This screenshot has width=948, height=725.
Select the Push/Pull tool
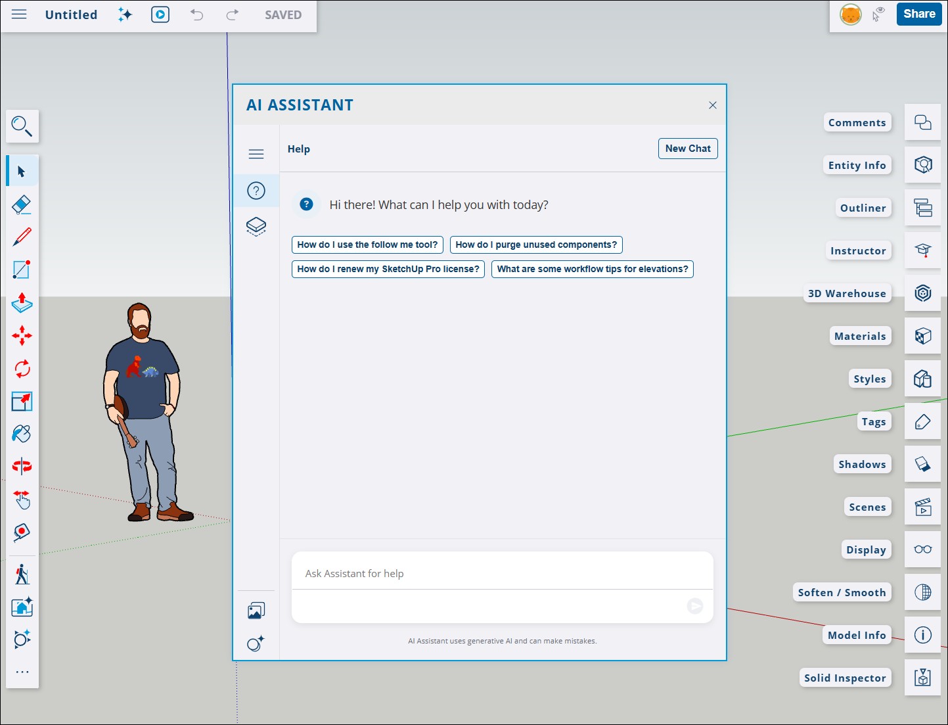(22, 303)
